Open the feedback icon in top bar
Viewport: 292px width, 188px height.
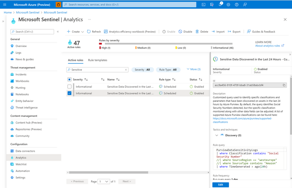point(245,5)
